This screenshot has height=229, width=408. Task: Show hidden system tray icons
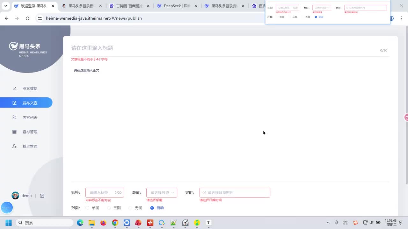click(328, 223)
